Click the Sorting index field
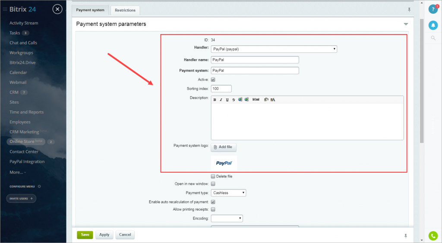This screenshot has width=442, height=243. point(221,88)
